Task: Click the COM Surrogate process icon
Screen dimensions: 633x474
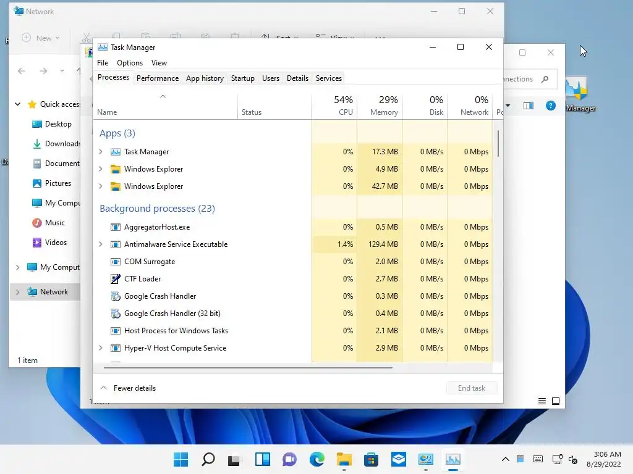Action: pyautogui.click(x=116, y=262)
